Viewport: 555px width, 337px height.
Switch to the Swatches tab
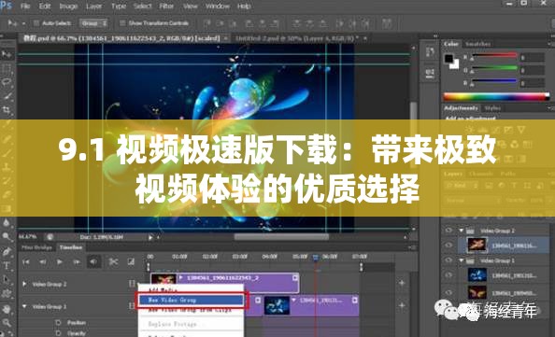click(477, 44)
